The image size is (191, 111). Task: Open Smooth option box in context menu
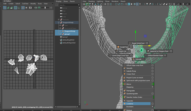pos(153,68)
